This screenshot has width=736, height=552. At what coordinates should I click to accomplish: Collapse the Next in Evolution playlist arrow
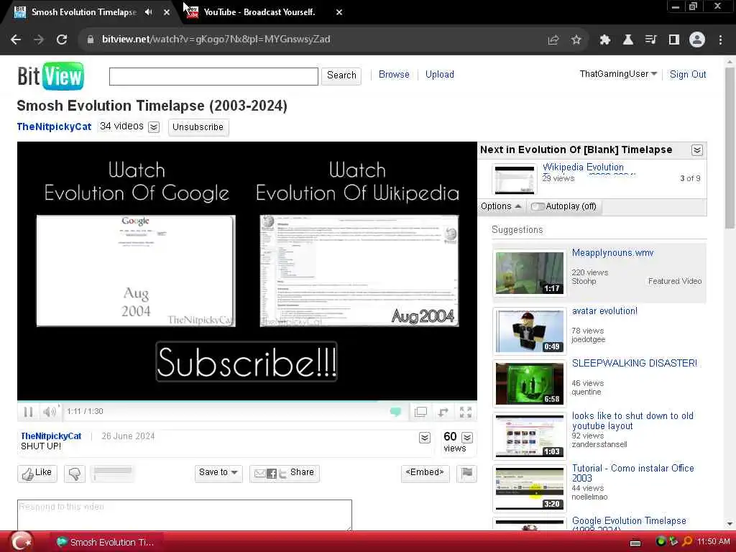pos(697,149)
